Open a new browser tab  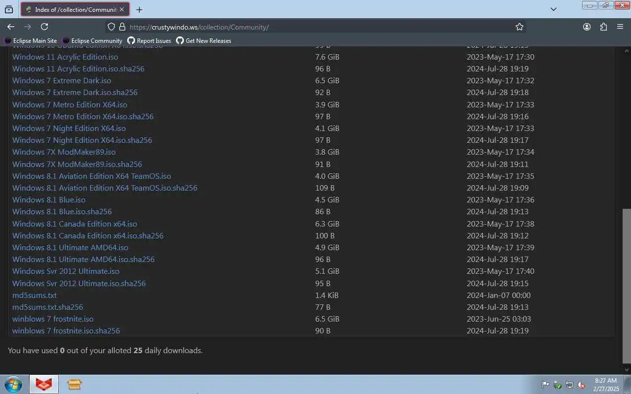[140, 9]
